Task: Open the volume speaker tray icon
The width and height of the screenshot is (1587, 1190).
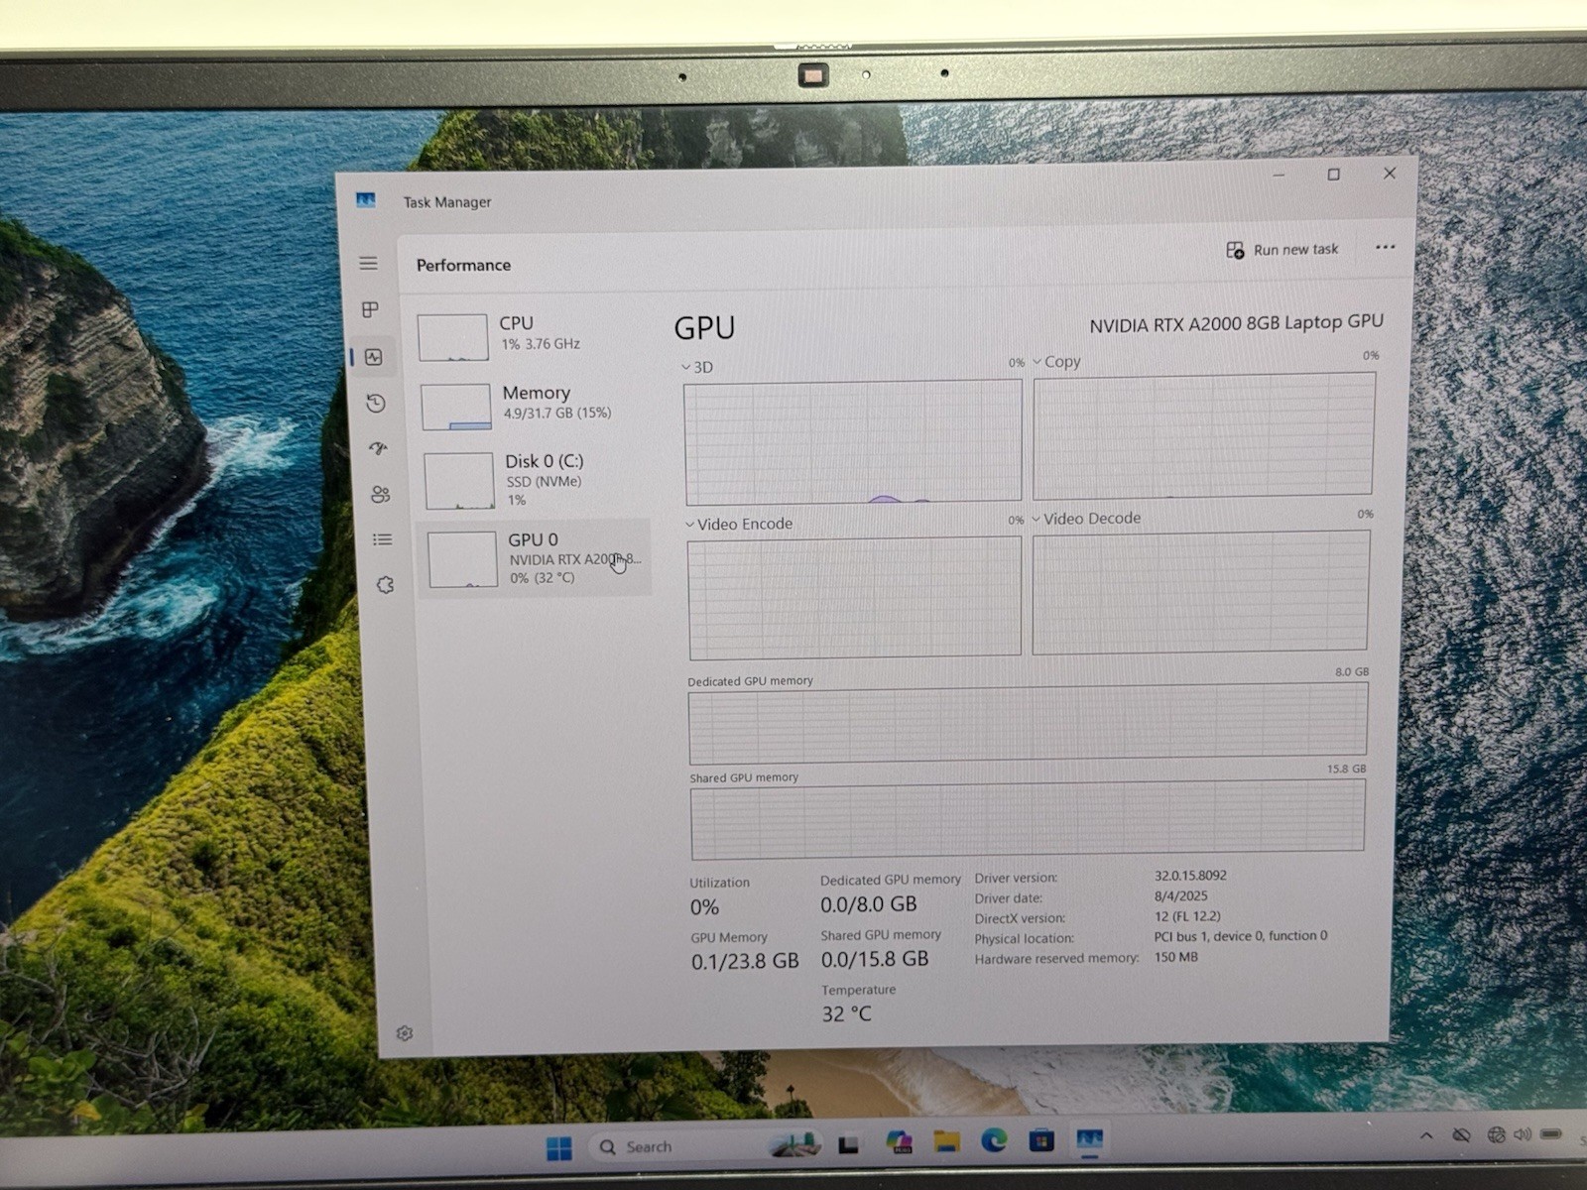Action: pyautogui.click(x=1523, y=1133)
